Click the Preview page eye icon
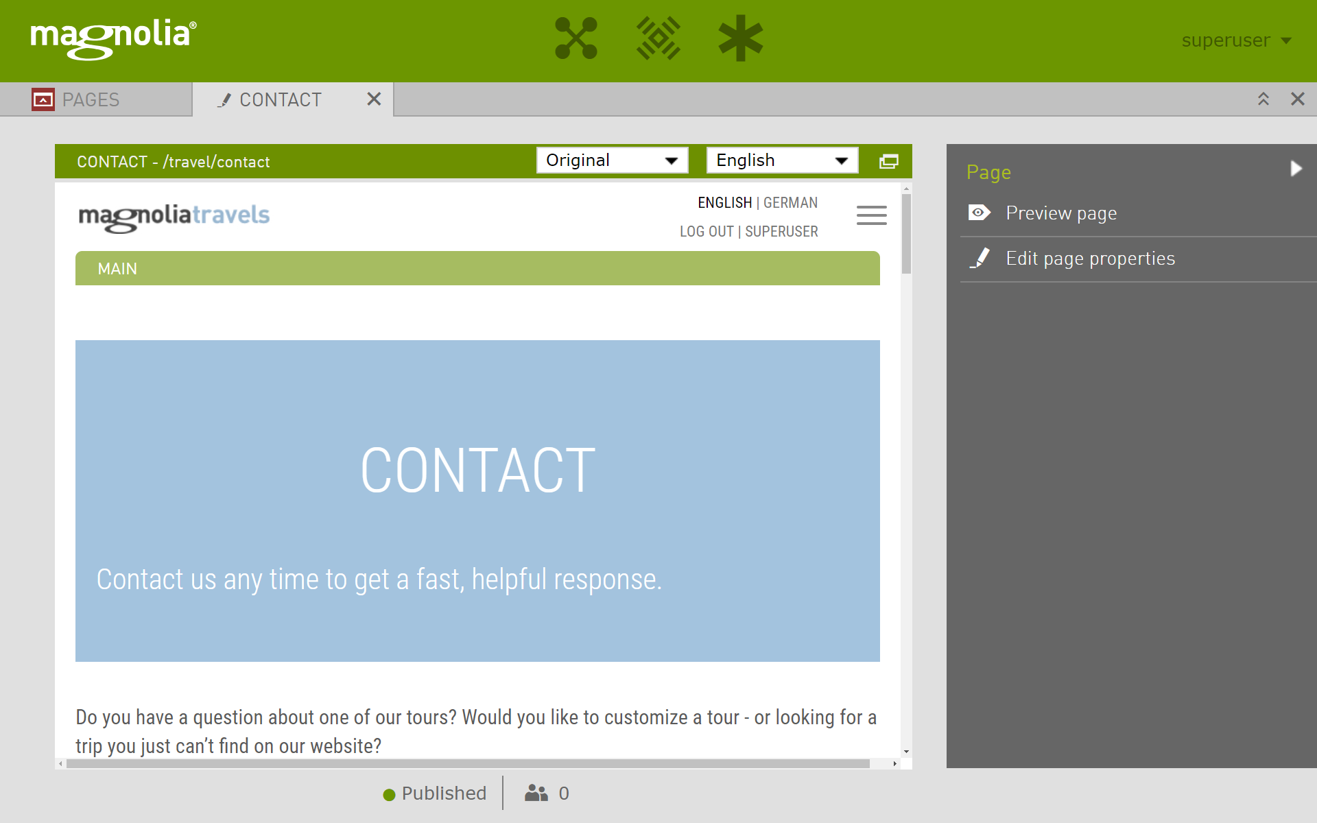The width and height of the screenshot is (1317, 823). [x=979, y=213]
